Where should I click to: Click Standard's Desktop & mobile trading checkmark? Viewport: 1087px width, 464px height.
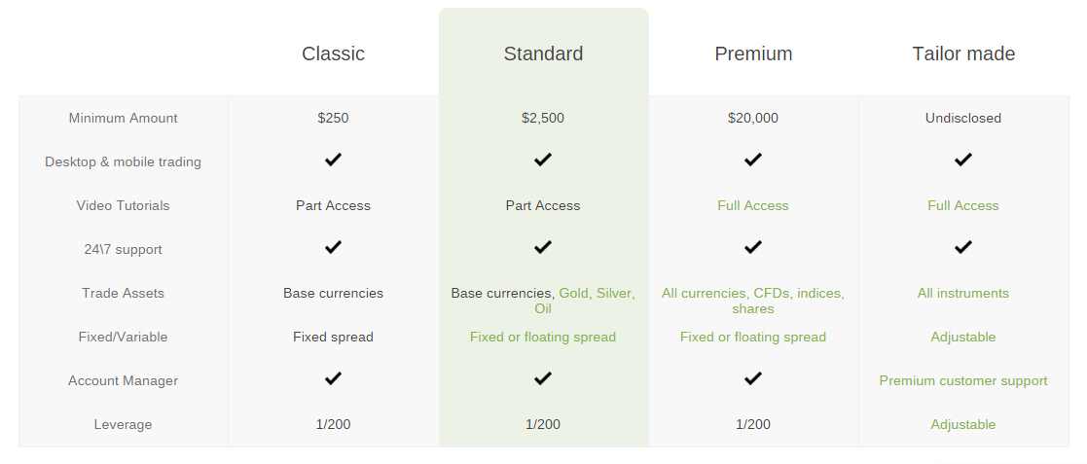pos(543,160)
